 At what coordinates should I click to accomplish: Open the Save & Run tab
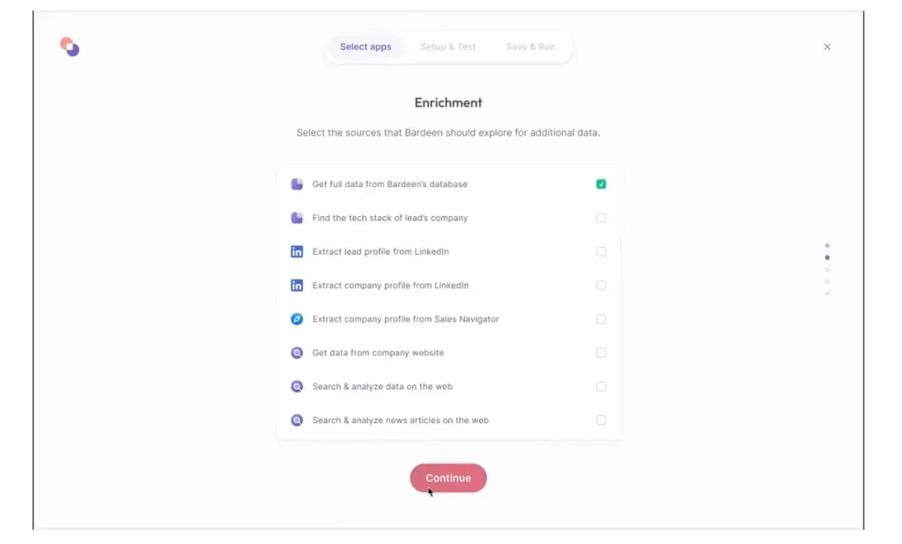pos(529,47)
